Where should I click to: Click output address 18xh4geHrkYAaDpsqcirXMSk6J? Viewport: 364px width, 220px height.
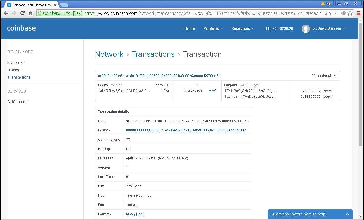point(250,96)
